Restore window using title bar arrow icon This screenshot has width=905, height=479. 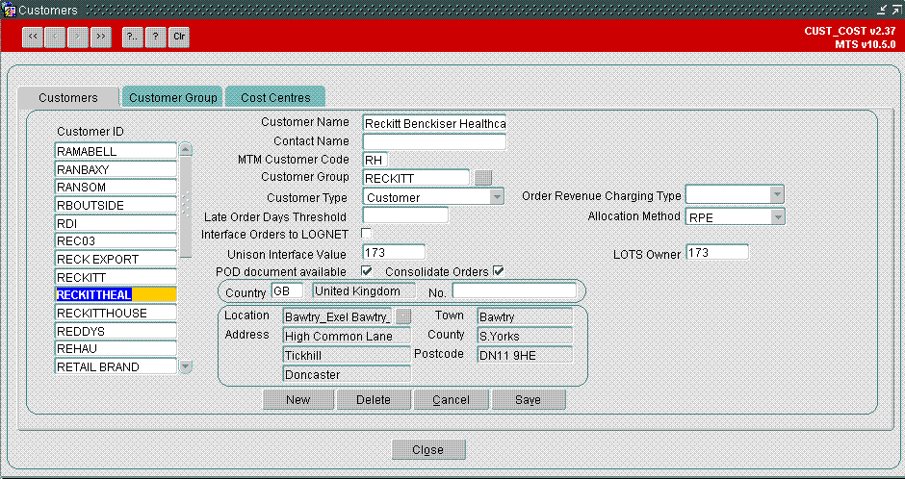[897, 10]
